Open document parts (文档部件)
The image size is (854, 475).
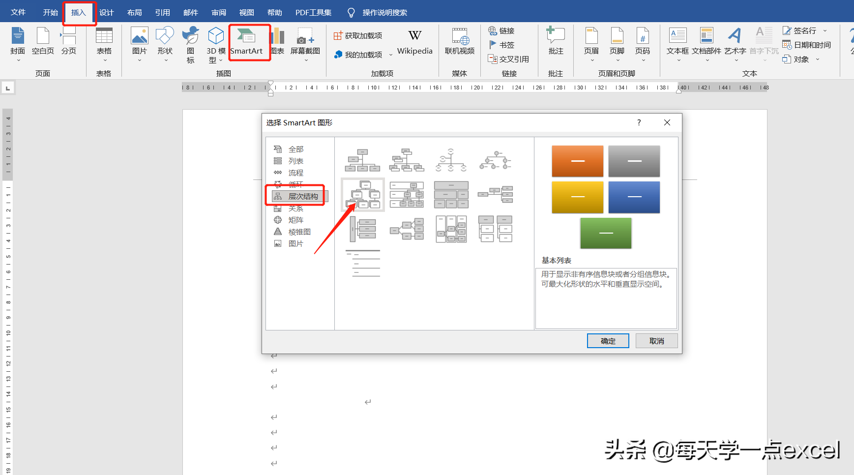point(707,45)
